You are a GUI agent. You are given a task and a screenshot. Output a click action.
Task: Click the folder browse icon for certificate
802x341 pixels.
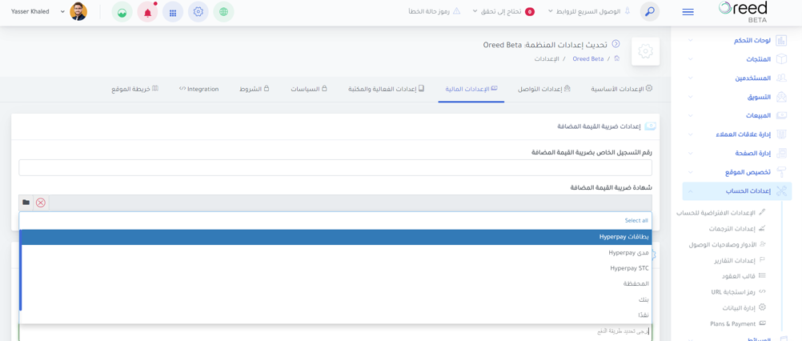(x=26, y=203)
